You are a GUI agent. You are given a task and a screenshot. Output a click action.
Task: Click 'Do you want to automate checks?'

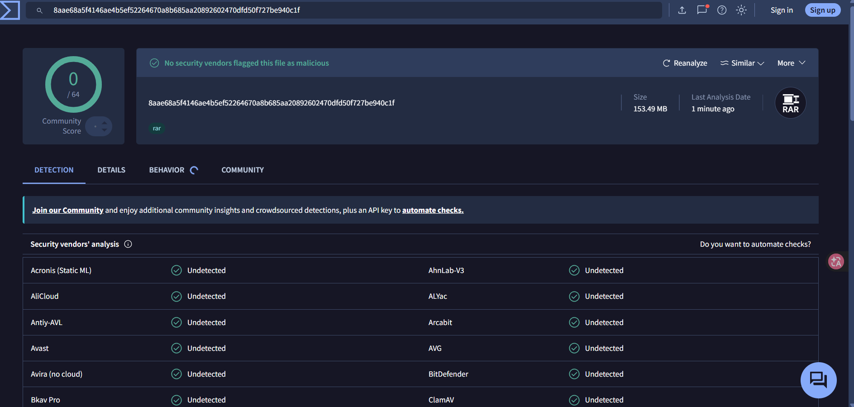(755, 244)
